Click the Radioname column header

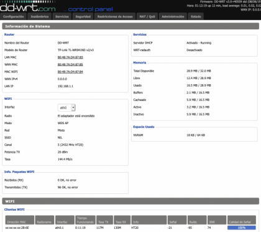tap(45, 220)
